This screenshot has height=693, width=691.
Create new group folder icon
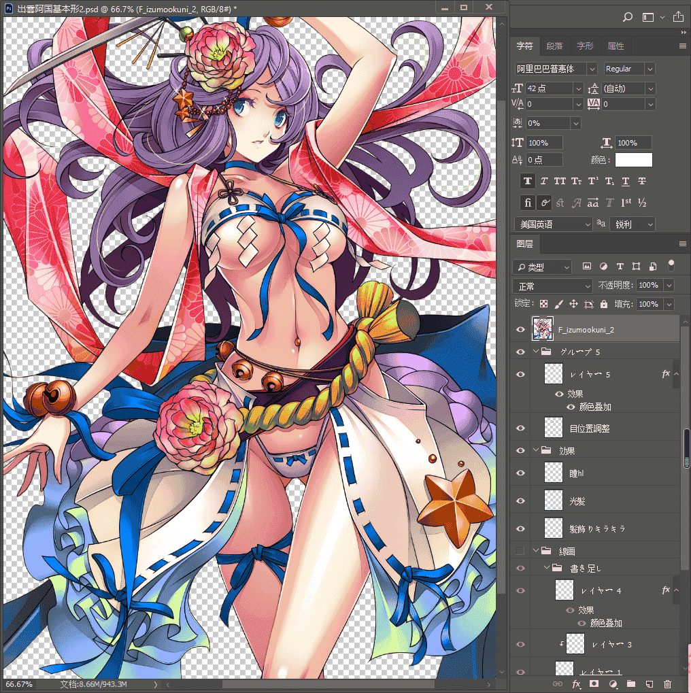[x=631, y=684]
